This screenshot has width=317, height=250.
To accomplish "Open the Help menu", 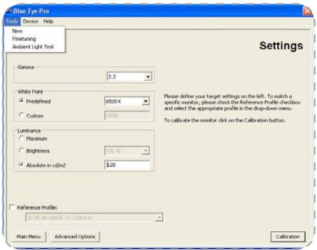I will 48,21.
